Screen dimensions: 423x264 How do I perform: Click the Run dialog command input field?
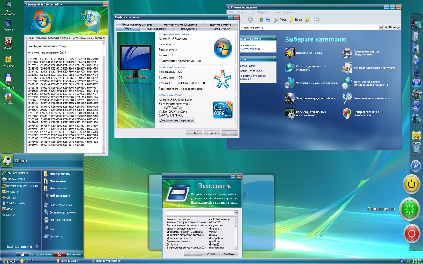click(x=200, y=213)
